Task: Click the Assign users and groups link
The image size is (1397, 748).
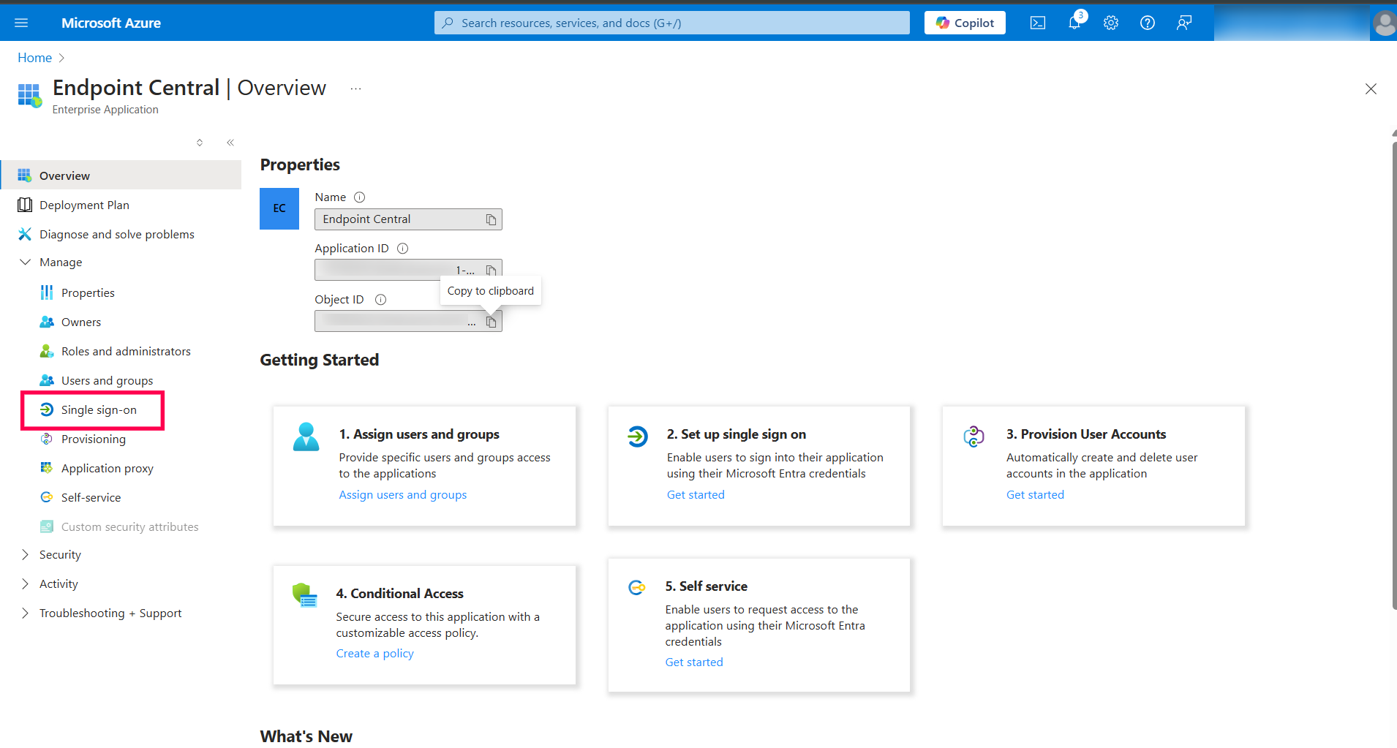Action: (403, 494)
